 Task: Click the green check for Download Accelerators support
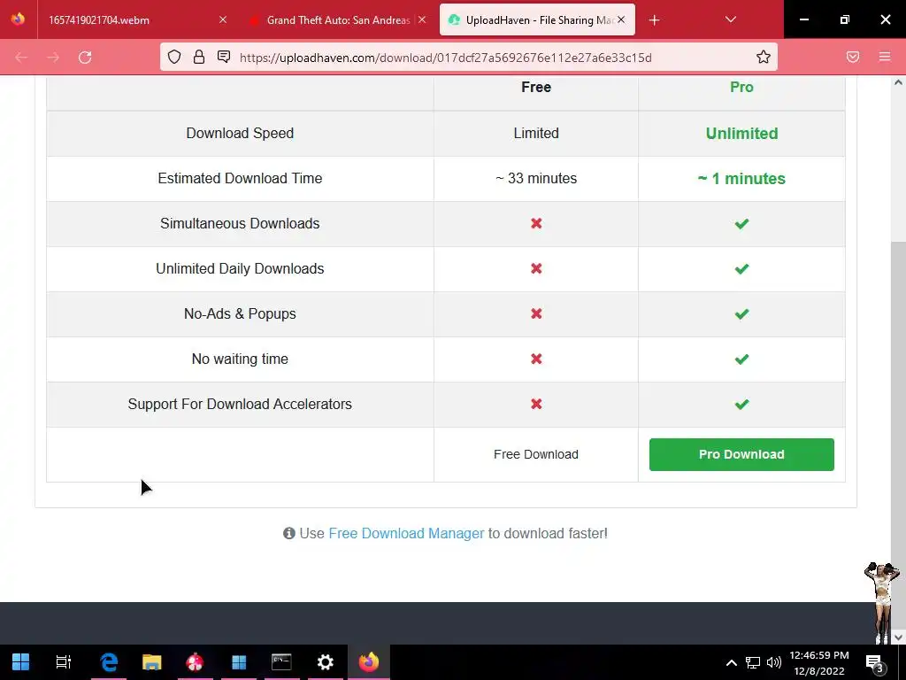tap(742, 404)
